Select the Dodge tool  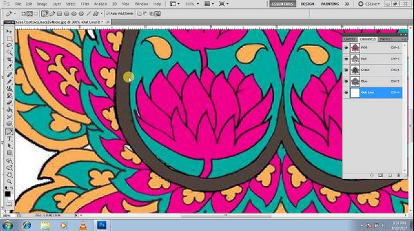pos(9,123)
